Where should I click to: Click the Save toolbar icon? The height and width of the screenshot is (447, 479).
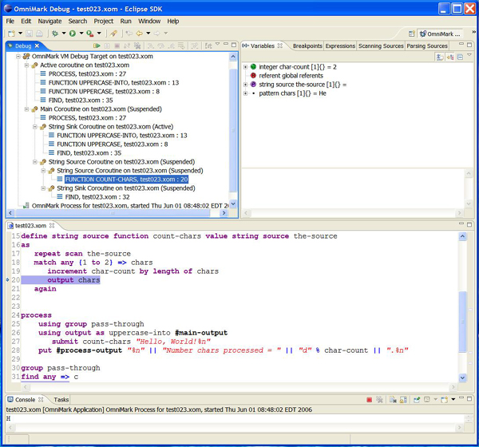[29, 34]
